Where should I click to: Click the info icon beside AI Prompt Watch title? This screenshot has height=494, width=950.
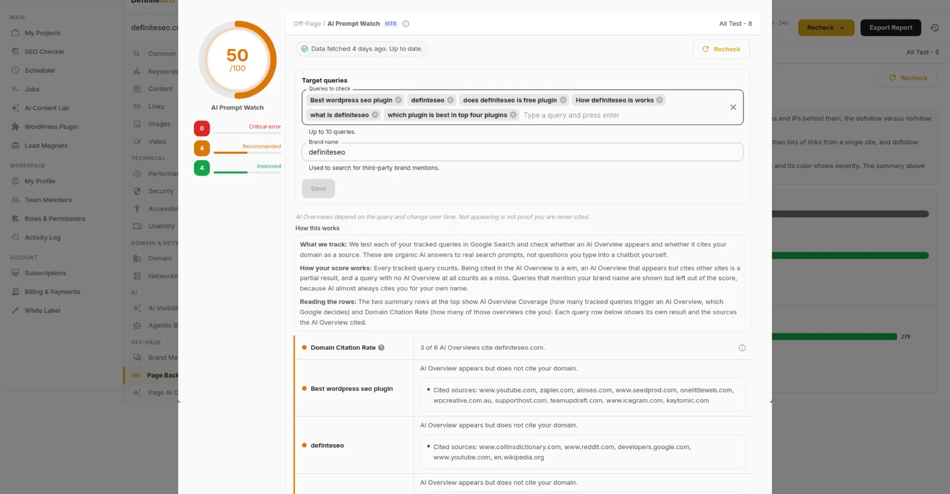pyautogui.click(x=406, y=24)
